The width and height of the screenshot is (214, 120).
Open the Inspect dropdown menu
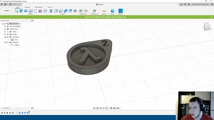(x=104, y=14)
